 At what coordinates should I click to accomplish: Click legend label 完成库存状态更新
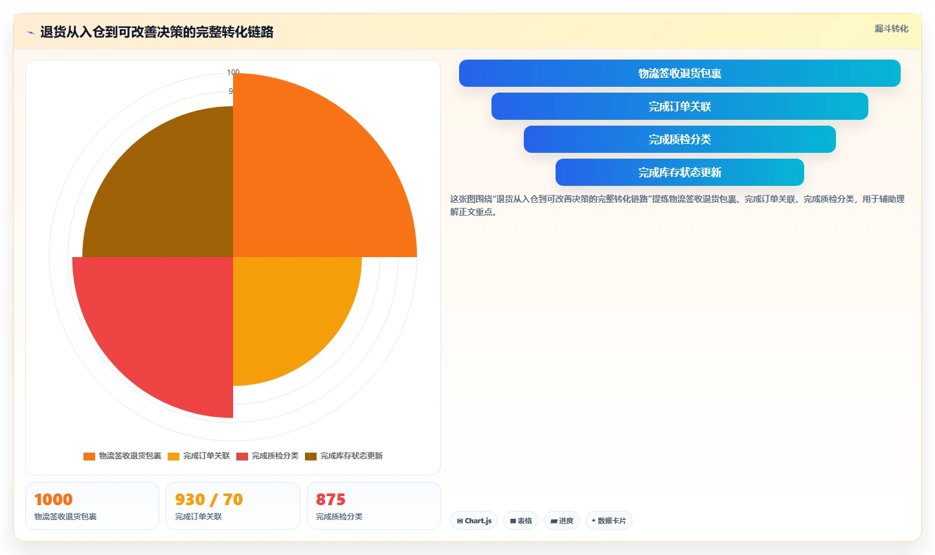(x=351, y=456)
